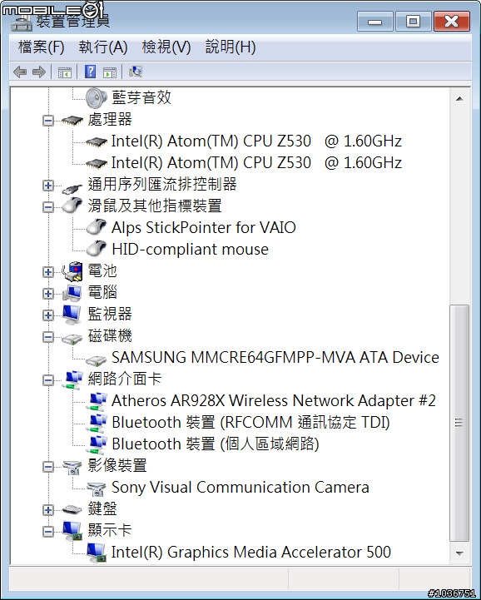
Task: Select the Atheros AR928X Wireless Network Adapter
Action: tap(274, 401)
